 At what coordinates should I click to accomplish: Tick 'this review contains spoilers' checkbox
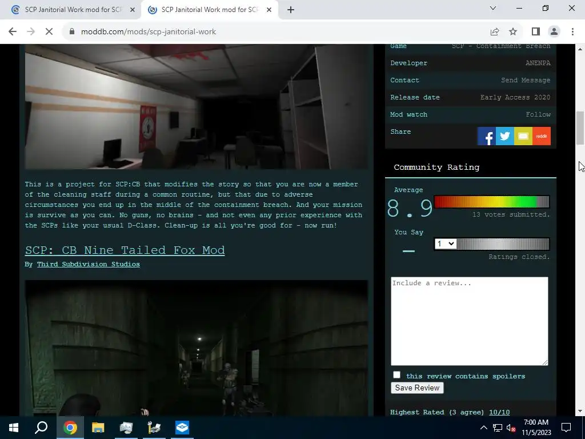(396, 375)
